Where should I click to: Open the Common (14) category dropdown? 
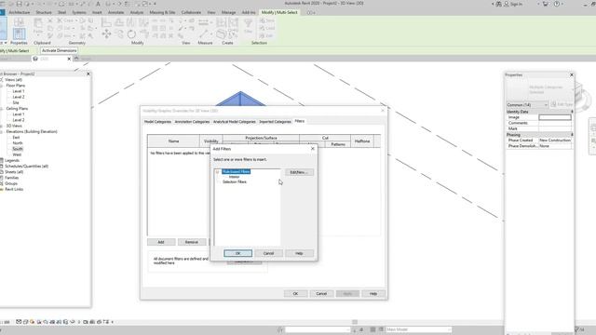527,104
